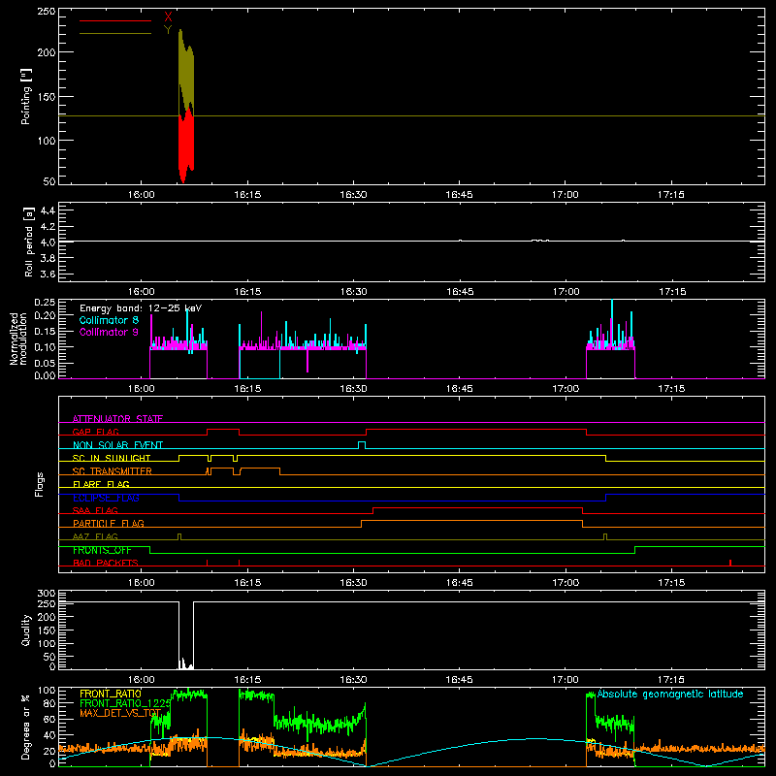Select the NON_SOLAR_EVENT flag label
This screenshot has height=776, width=776.
117,445
